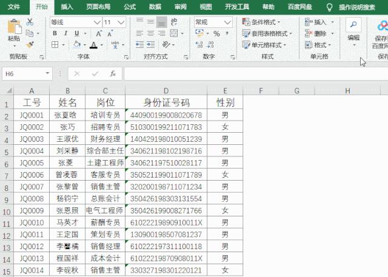Click the Format Painter brush icon

(30, 45)
